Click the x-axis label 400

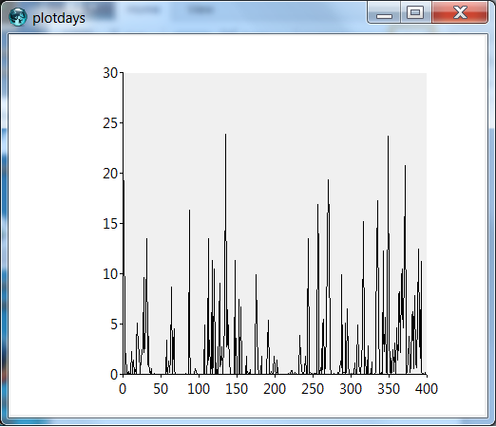(x=427, y=389)
